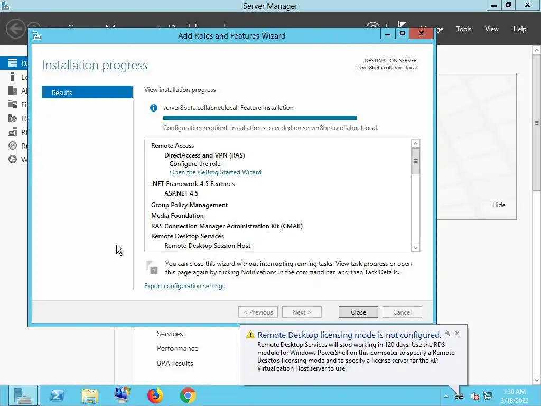Click Services in Server Manager tile
This screenshot has height=406, width=541.
click(170, 334)
